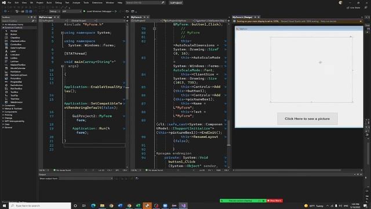The width and height of the screenshot is (371, 209).
Task: Select the CheckBox control in Toolbox
Action: (x=14, y=38)
